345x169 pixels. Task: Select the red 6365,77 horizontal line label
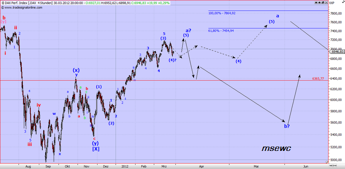click(318, 78)
